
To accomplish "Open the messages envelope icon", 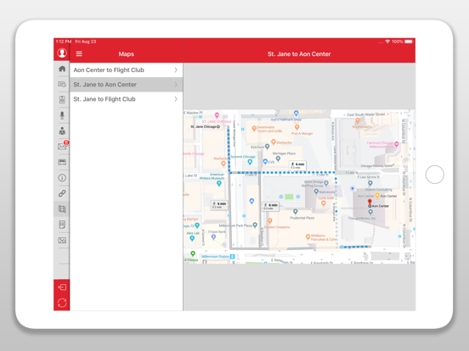I will (x=62, y=146).
